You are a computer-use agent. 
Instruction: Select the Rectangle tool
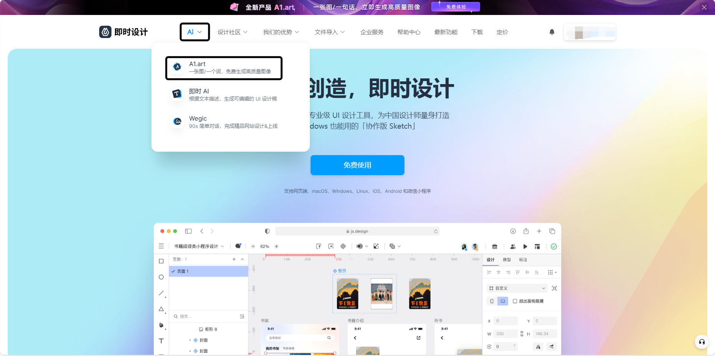pyautogui.click(x=161, y=261)
